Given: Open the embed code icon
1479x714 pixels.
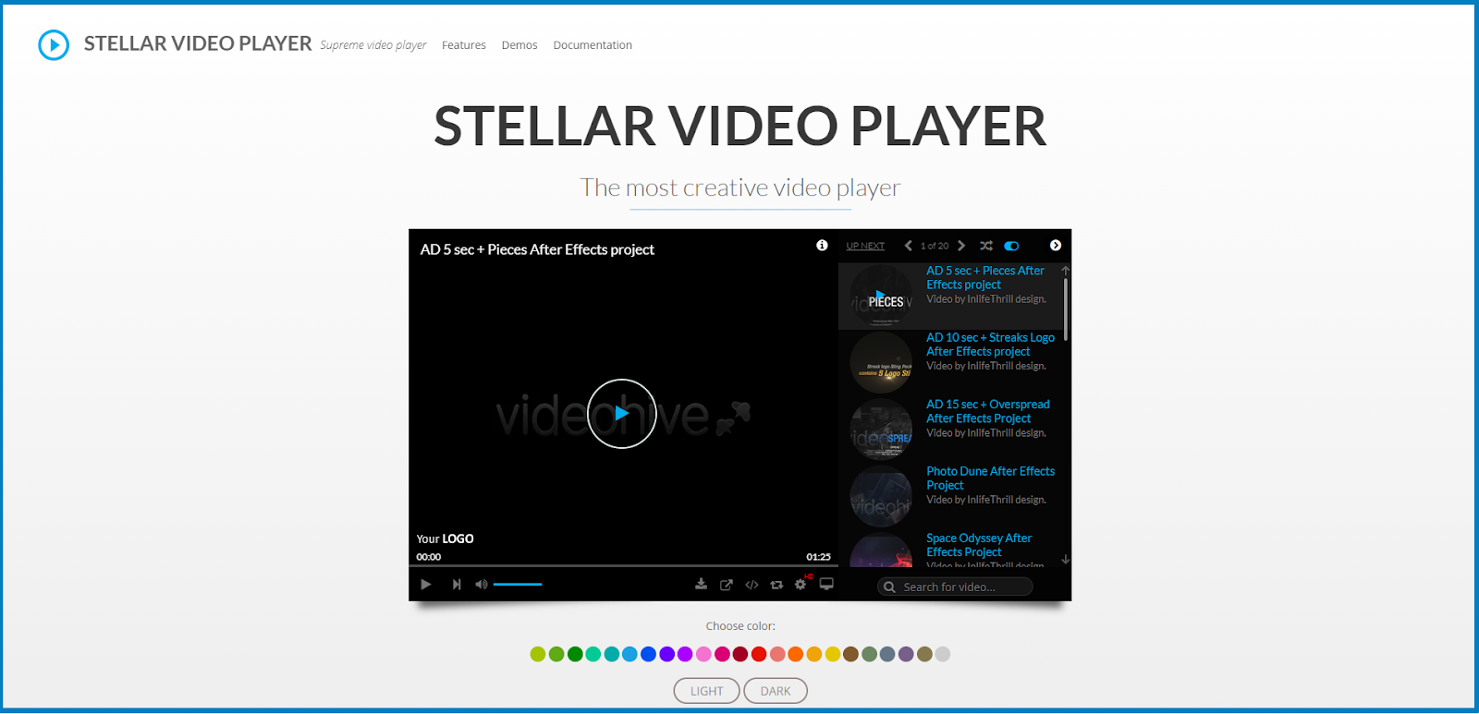Looking at the screenshot, I should (x=752, y=585).
